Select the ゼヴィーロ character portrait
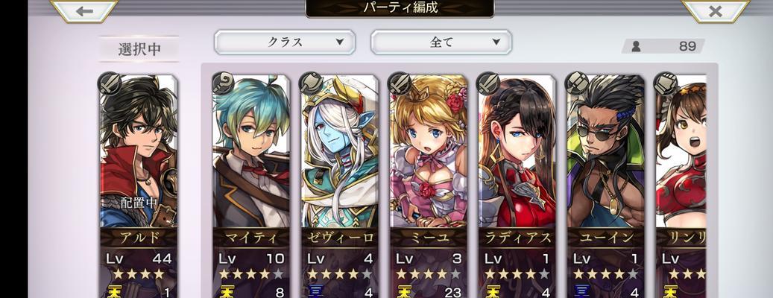Screen dimensions: 773x298 click(x=340, y=153)
